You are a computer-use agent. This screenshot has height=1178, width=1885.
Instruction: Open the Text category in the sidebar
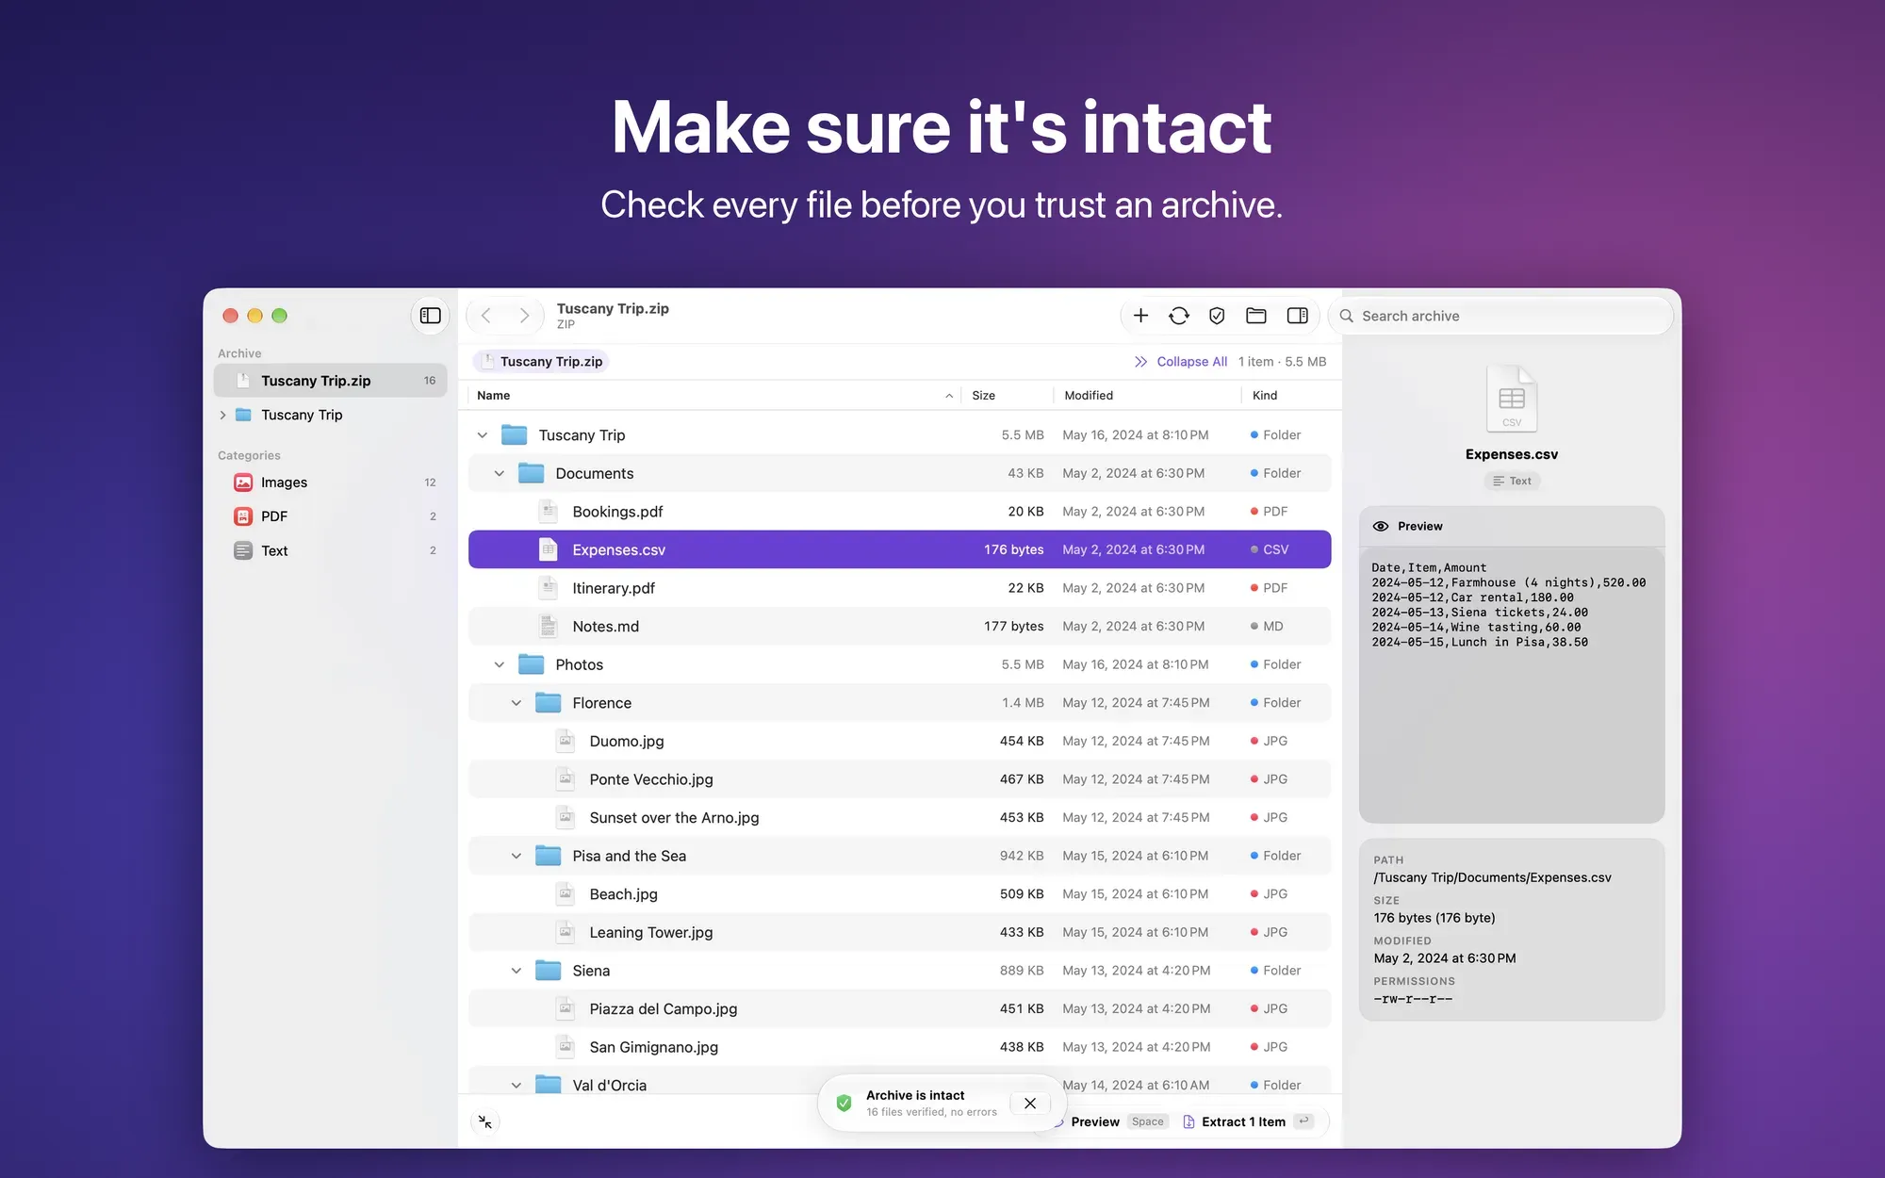[x=330, y=550]
